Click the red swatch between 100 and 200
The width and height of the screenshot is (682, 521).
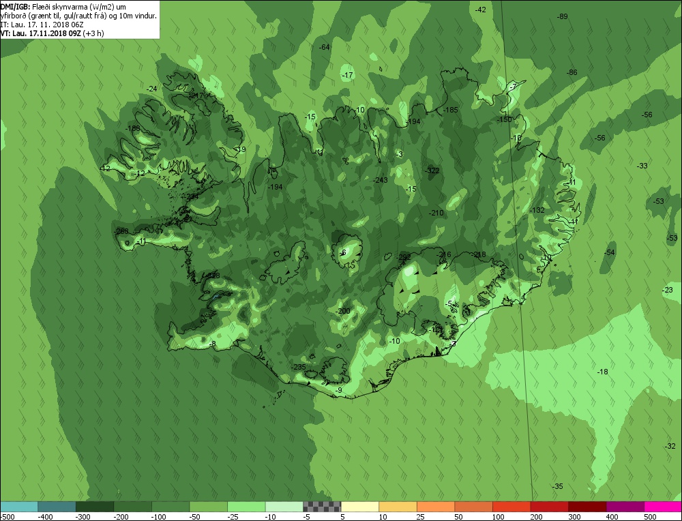[x=511, y=506]
